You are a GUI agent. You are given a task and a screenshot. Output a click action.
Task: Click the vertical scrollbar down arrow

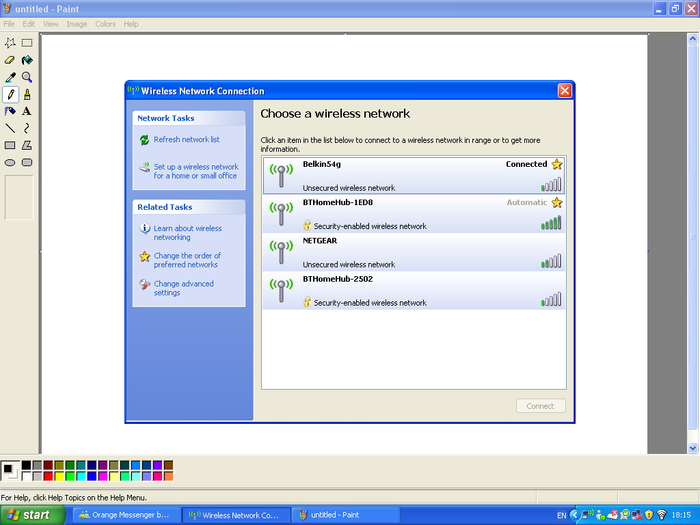click(692, 448)
